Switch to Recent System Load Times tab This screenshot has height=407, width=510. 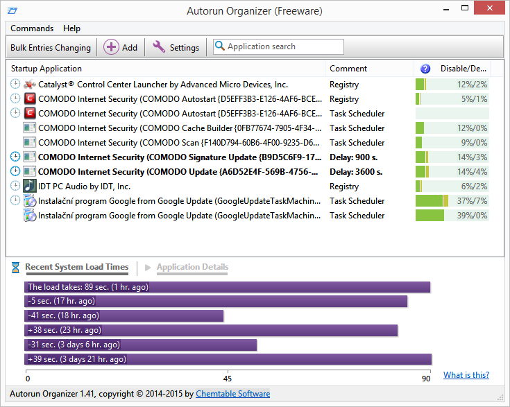click(x=77, y=267)
